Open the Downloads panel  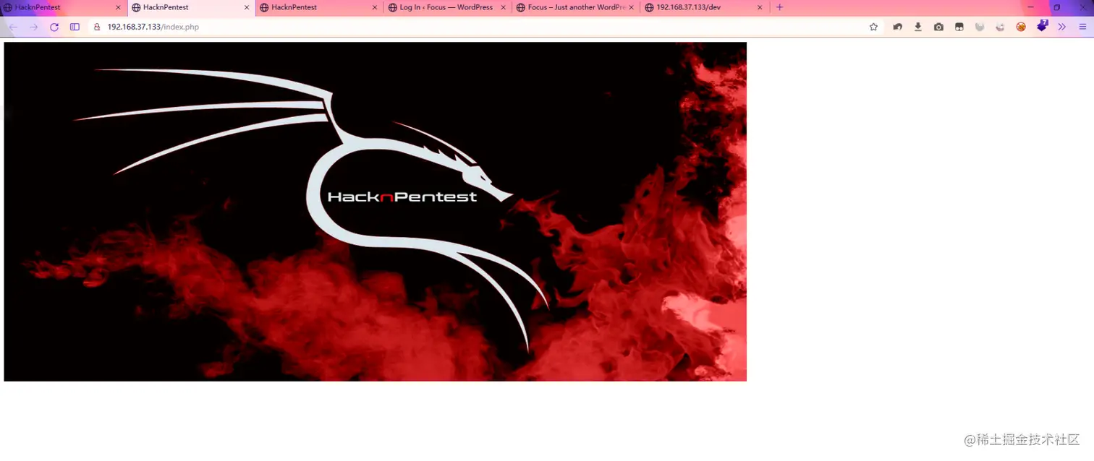[x=918, y=27]
